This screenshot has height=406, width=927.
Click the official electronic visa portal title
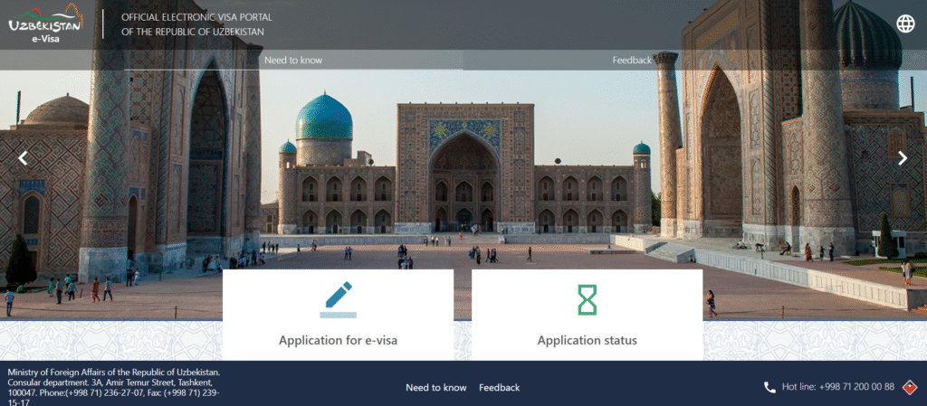coord(196,24)
